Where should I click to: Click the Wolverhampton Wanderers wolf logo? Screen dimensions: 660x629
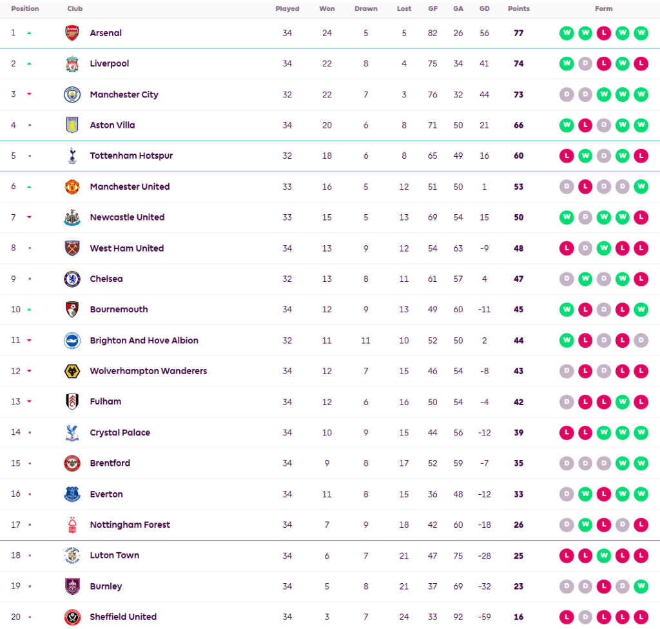72,372
